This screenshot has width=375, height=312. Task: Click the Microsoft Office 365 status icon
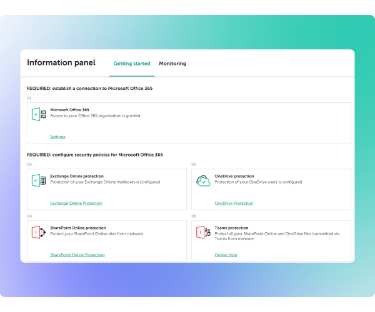click(39, 114)
